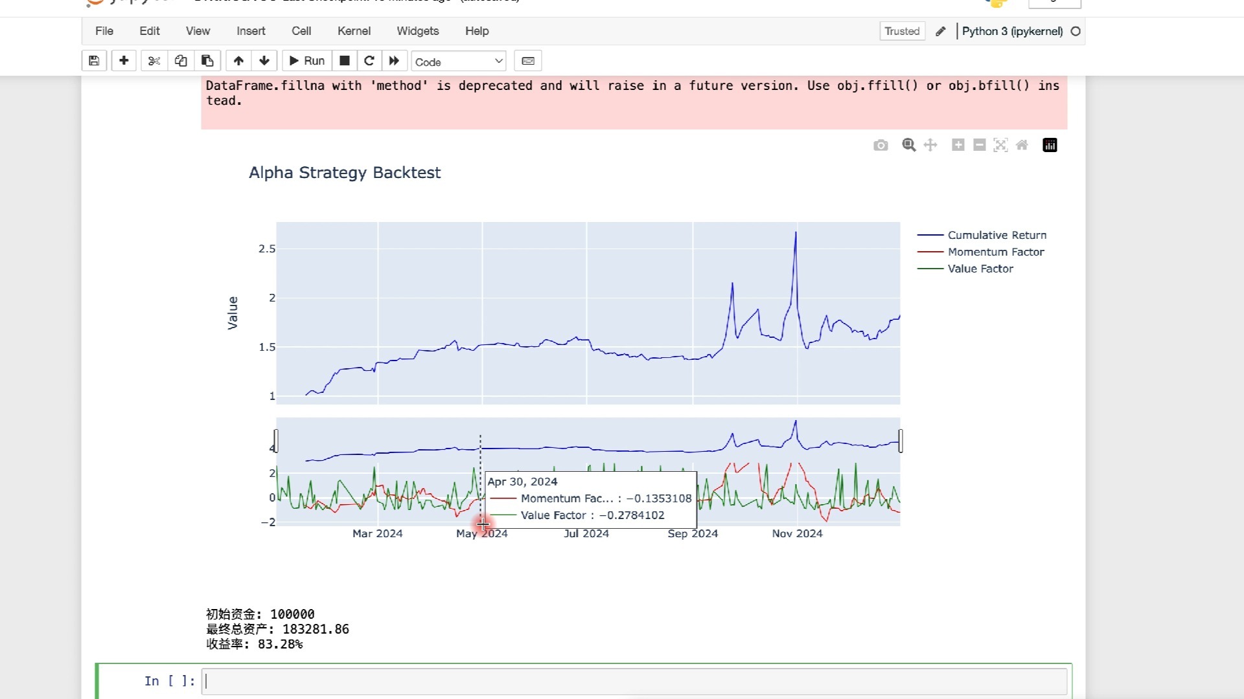Open the Kernel menu
This screenshot has width=1244, height=699.
click(x=354, y=31)
